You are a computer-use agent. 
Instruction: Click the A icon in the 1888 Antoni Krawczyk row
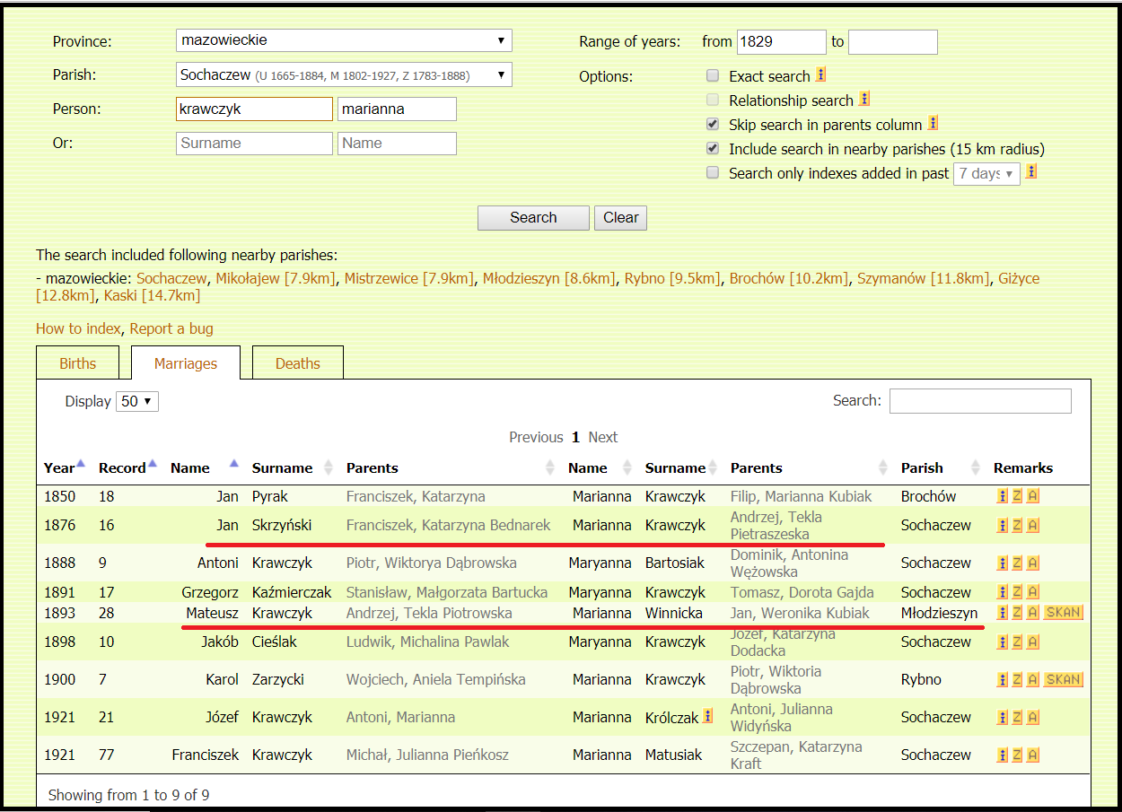point(1032,563)
